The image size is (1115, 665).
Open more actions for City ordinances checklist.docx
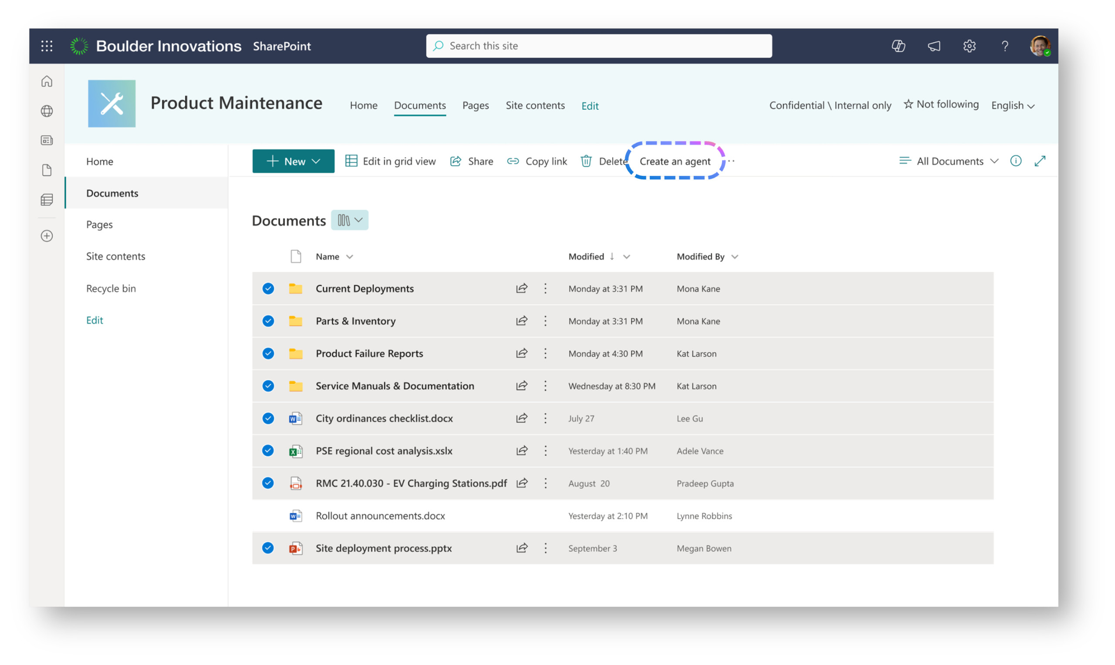pyautogui.click(x=545, y=418)
